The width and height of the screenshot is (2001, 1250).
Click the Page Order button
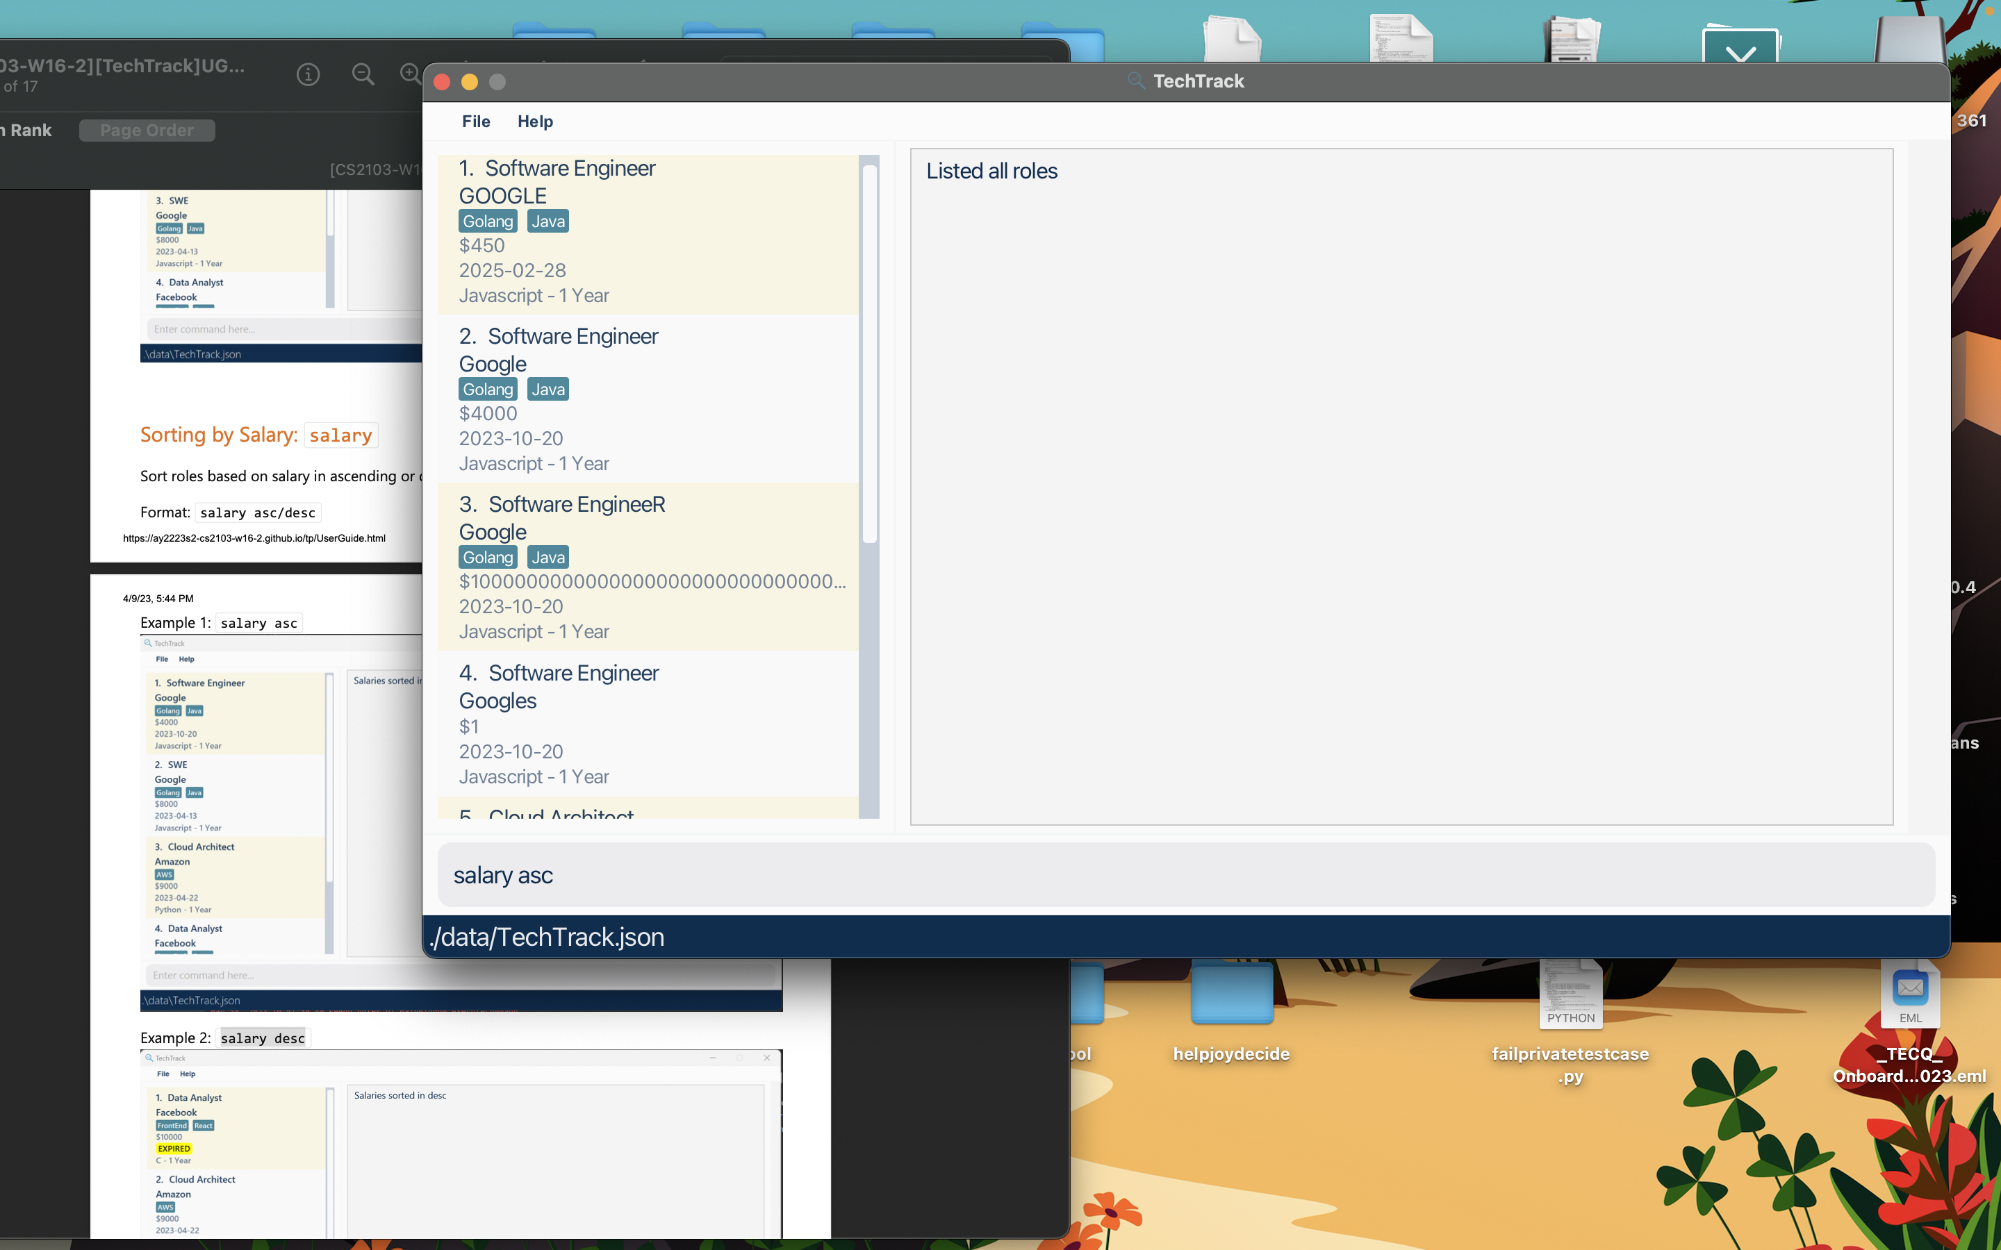coord(147,131)
